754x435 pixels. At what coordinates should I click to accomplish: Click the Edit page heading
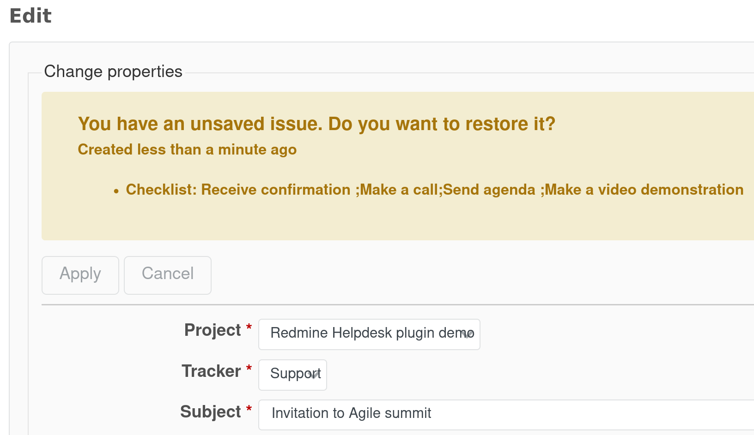[30, 16]
